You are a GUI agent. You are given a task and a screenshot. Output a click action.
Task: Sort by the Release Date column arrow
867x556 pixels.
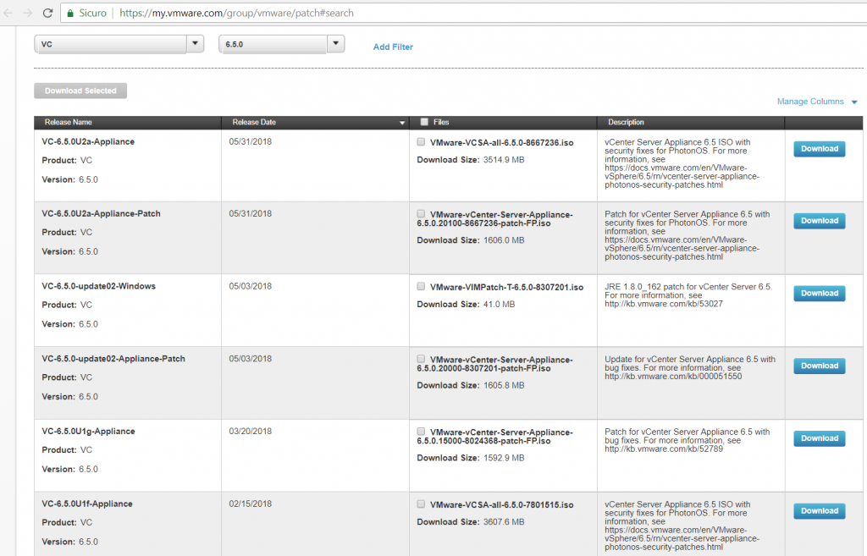(x=402, y=123)
